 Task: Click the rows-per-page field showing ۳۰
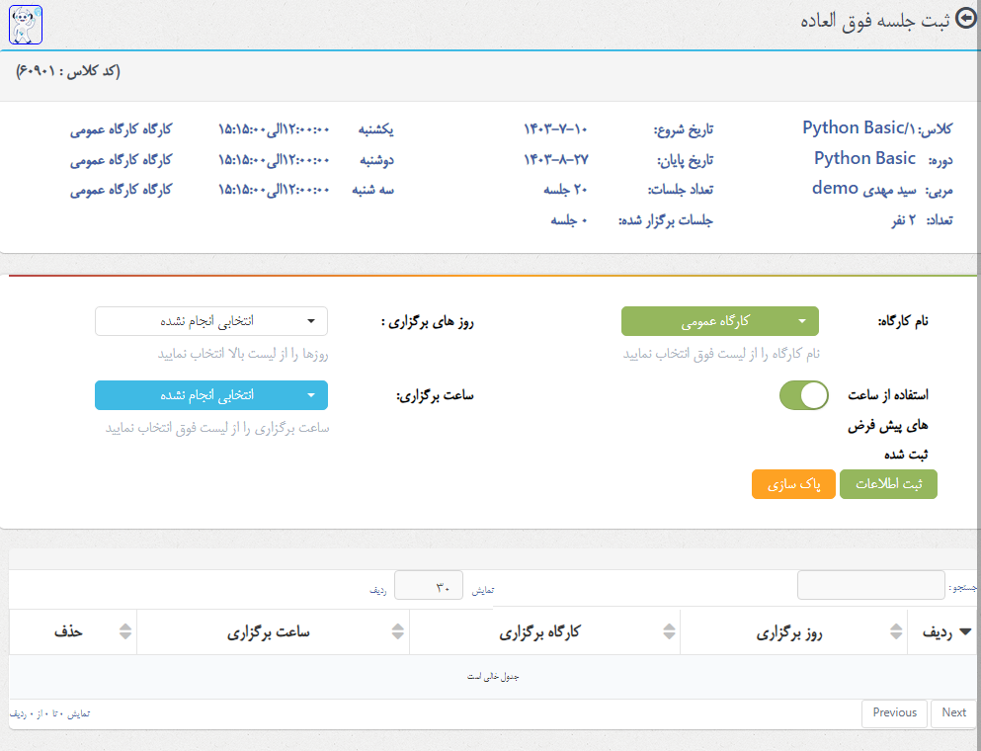(429, 586)
